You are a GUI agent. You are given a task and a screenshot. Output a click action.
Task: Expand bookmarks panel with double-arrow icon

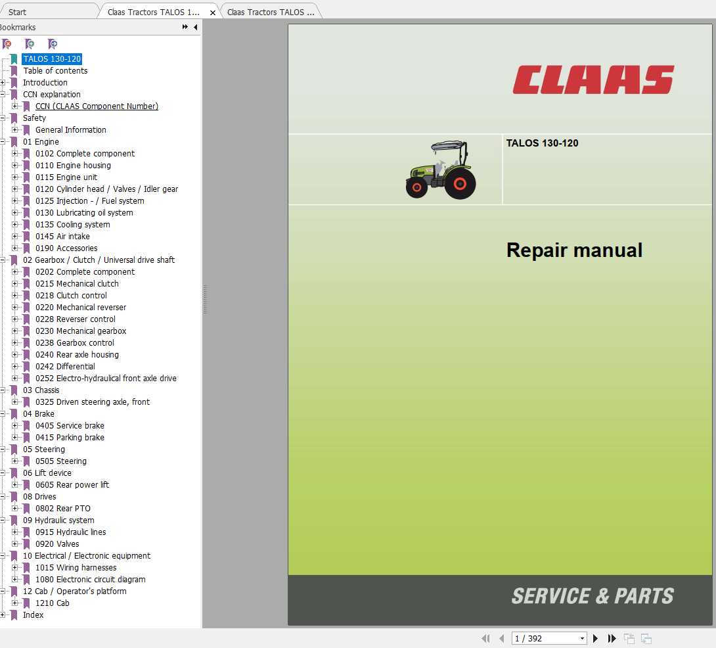pyautogui.click(x=185, y=27)
